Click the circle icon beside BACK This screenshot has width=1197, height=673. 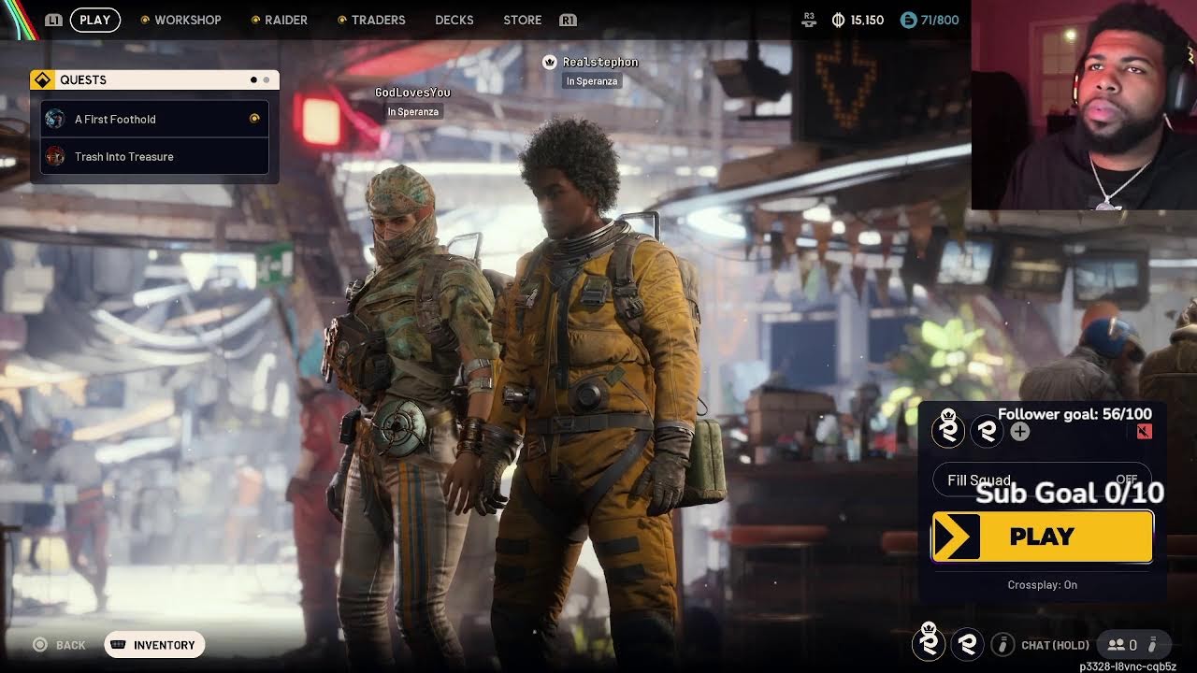pyautogui.click(x=39, y=644)
